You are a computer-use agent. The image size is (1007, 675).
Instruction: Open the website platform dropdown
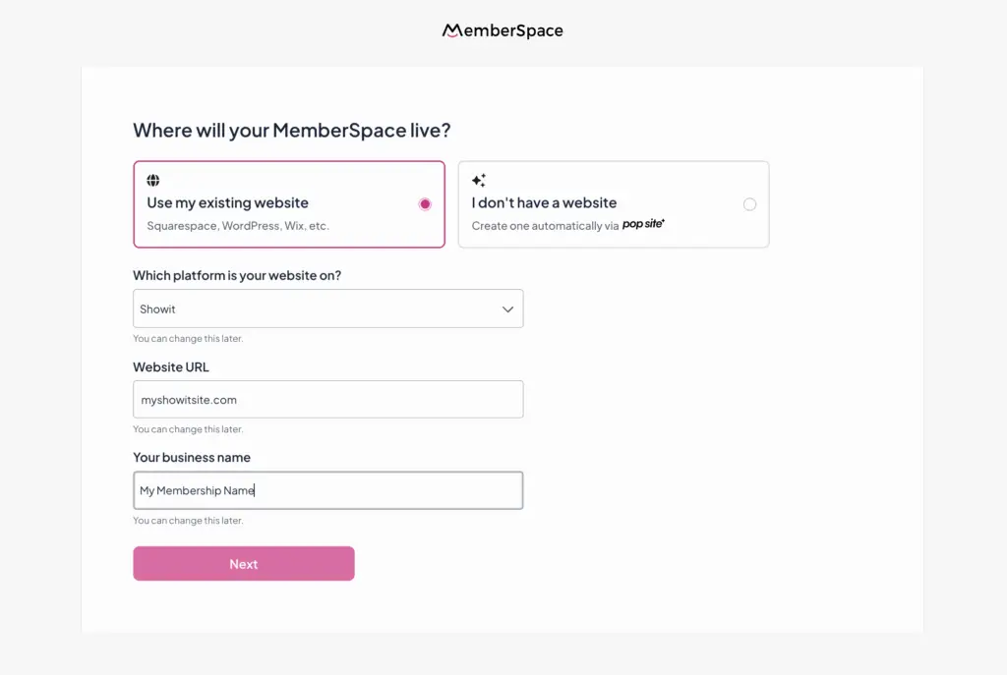point(327,309)
